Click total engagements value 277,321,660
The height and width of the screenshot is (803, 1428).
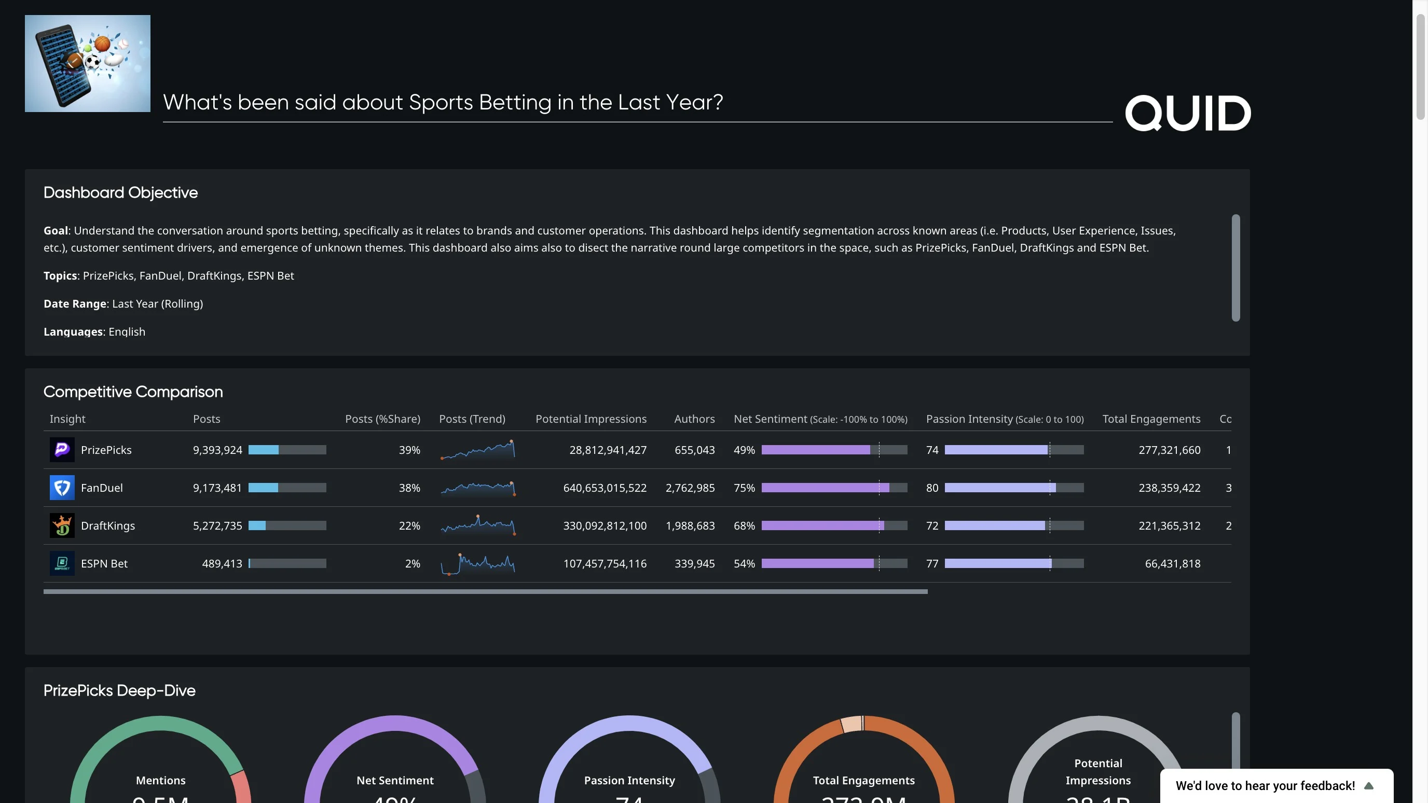tap(1170, 450)
